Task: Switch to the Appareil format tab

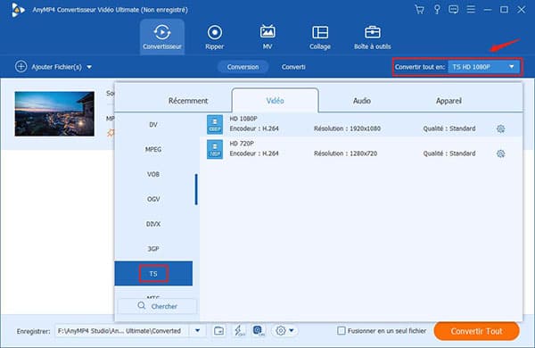Action: [x=449, y=101]
